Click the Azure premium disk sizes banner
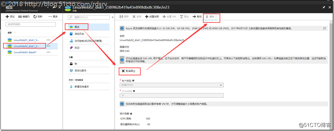Image resolution: width=334 pixels, height=131 pixels. tap(223, 28)
